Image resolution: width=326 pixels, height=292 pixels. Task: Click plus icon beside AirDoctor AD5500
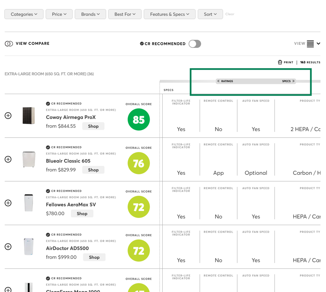pos(8,247)
